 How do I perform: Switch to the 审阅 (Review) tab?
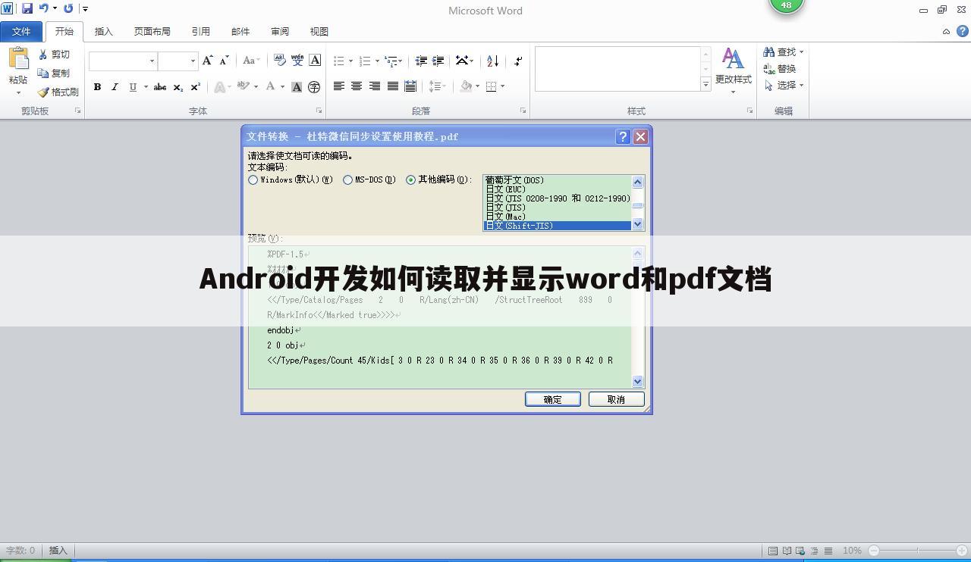[280, 31]
